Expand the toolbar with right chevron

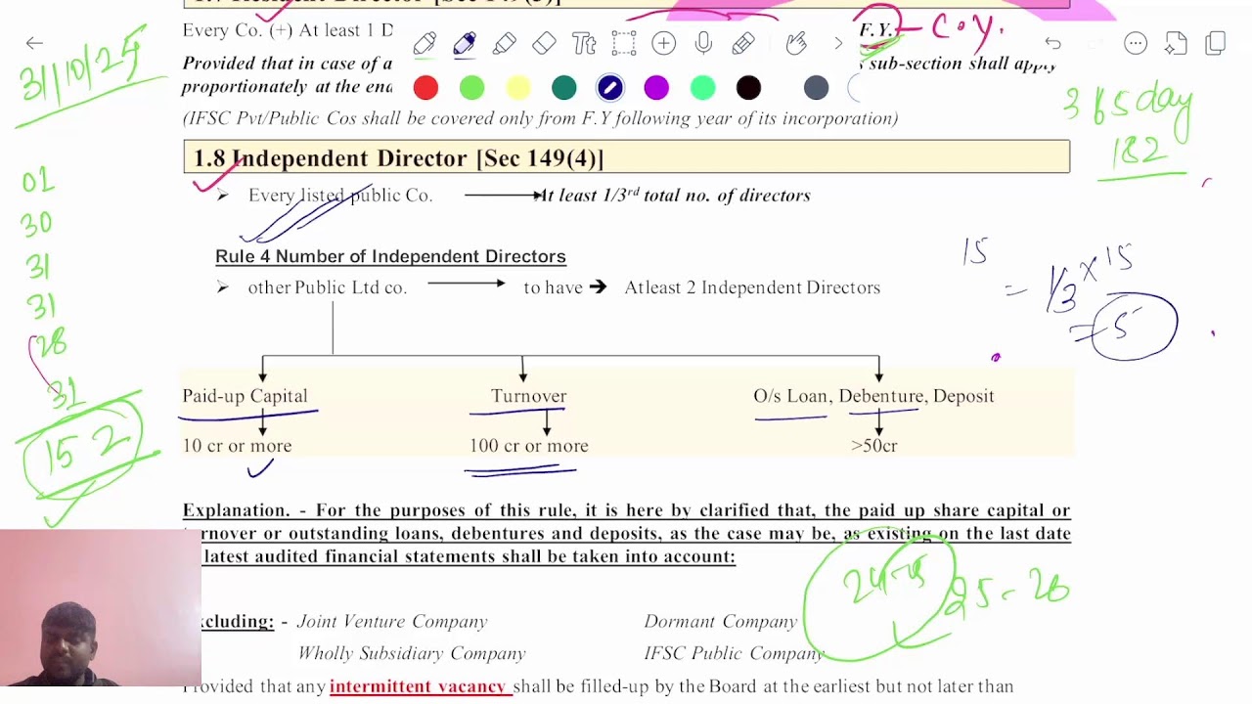coord(838,43)
